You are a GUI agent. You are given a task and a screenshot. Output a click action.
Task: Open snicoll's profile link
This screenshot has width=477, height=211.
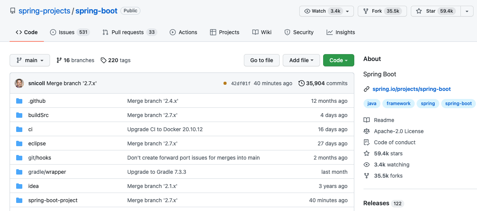pos(37,83)
